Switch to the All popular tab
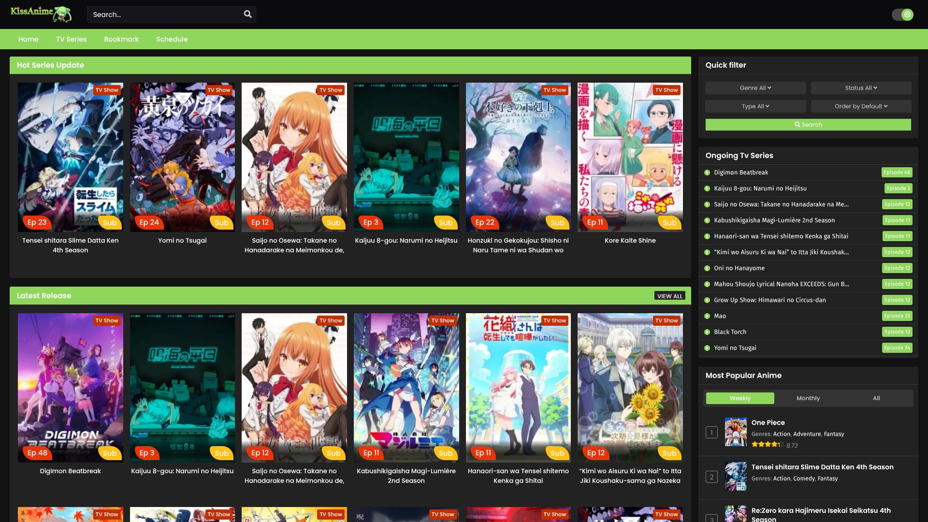928x522 pixels. point(876,398)
